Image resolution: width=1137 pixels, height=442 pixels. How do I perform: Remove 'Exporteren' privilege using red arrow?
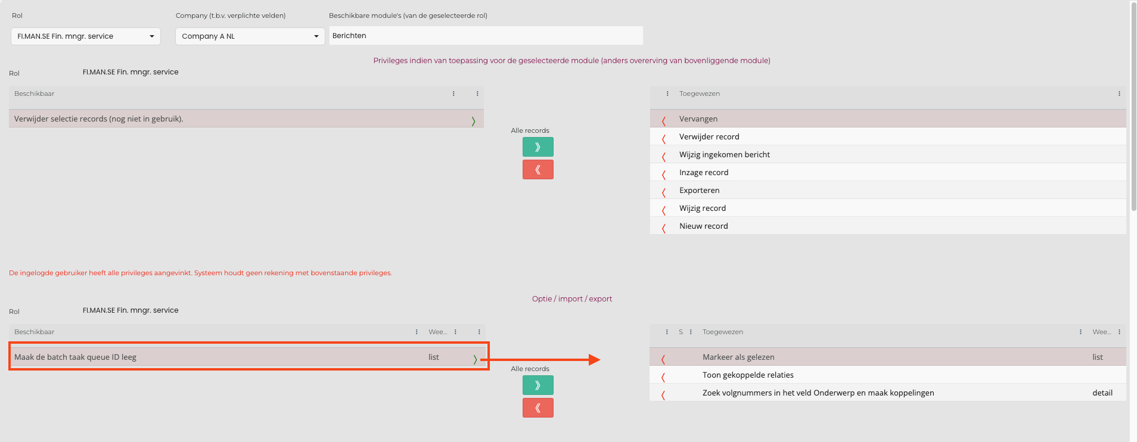(x=663, y=192)
